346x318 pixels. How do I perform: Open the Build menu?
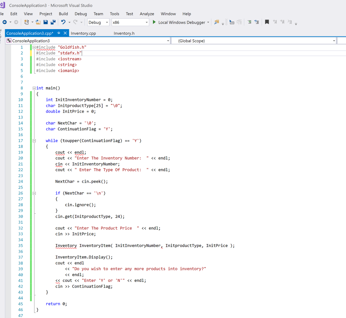(63, 14)
